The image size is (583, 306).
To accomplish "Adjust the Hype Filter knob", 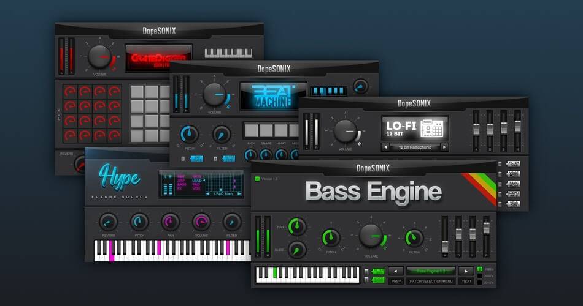I will 231,222.
